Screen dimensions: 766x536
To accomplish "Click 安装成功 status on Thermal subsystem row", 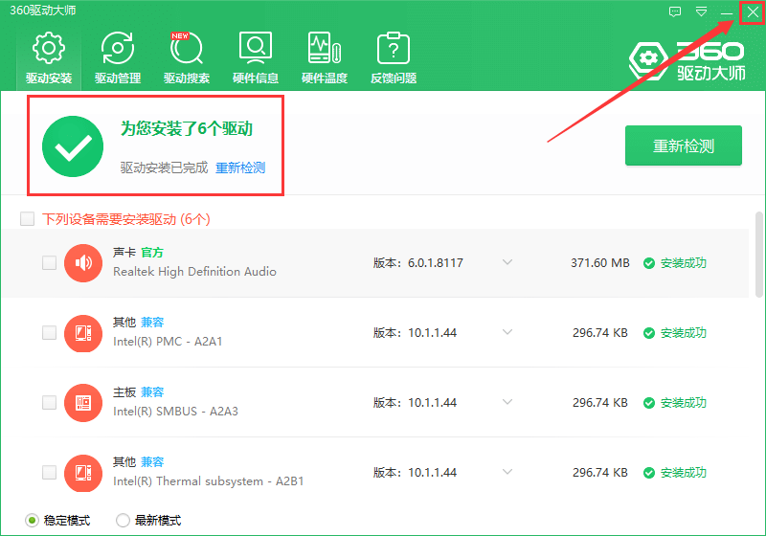I will [675, 473].
